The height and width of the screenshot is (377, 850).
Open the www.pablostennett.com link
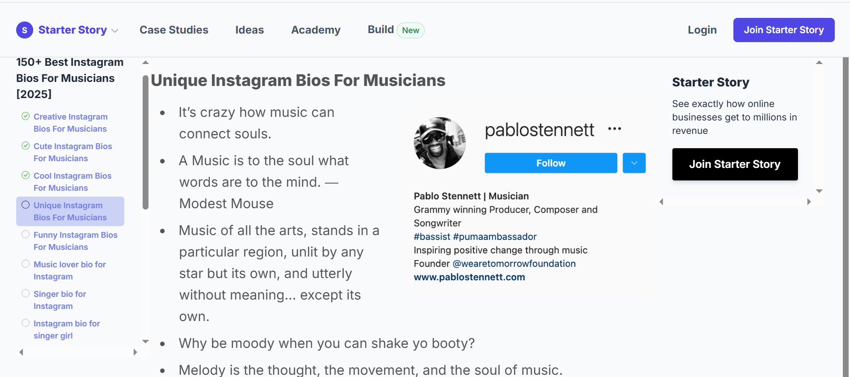click(x=469, y=277)
